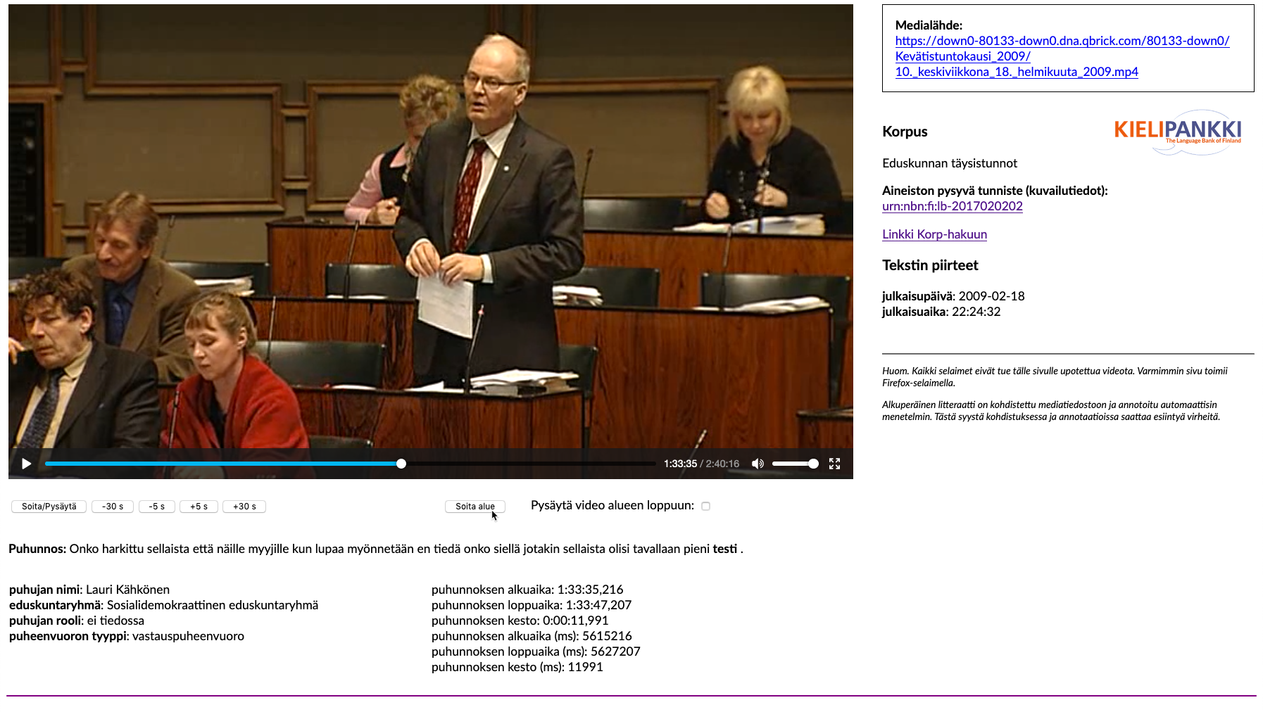
Task: Enter fullscreen video mode
Action: point(834,464)
